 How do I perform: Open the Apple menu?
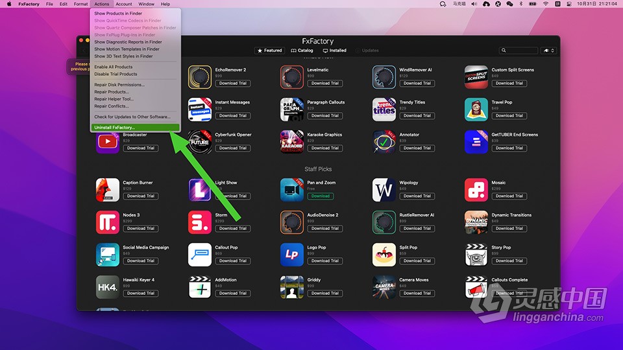click(x=8, y=4)
